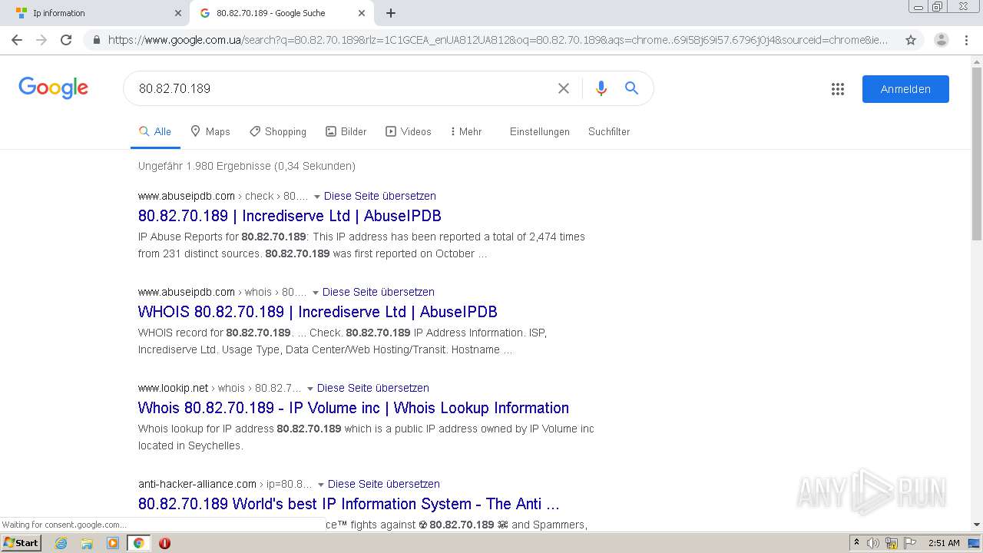
Task: Click the taskbar clock showing 2:51 AM
Action: click(x=944, y=543)
